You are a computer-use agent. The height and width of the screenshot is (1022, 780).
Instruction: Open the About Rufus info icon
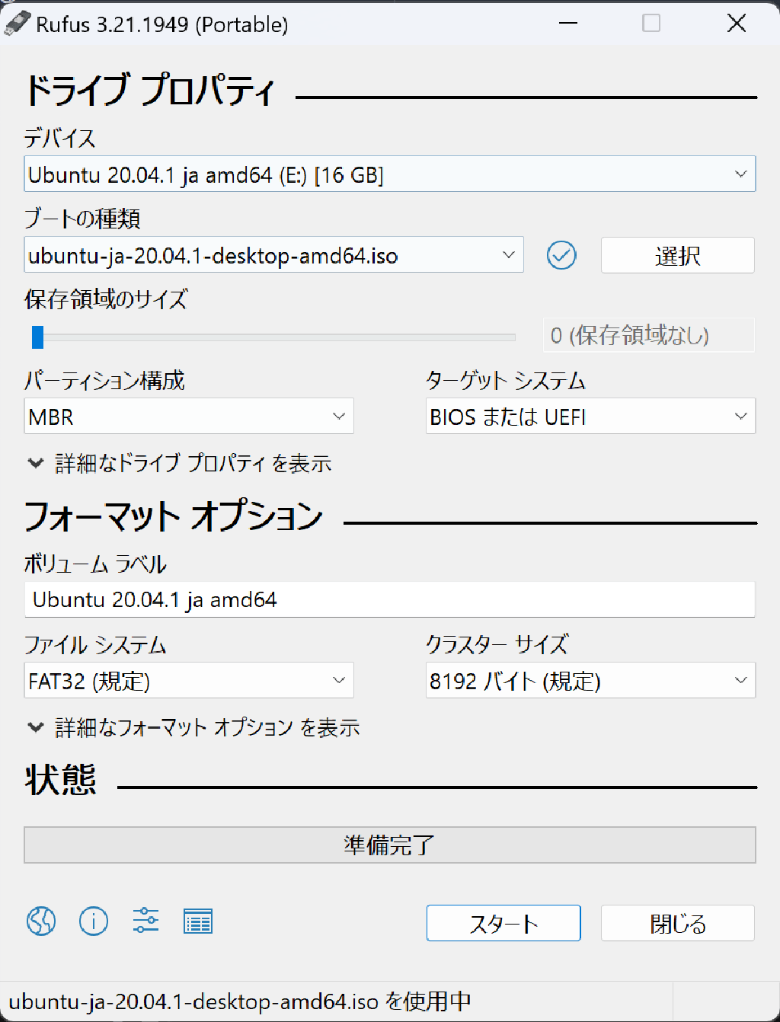(x=93, y=921)
